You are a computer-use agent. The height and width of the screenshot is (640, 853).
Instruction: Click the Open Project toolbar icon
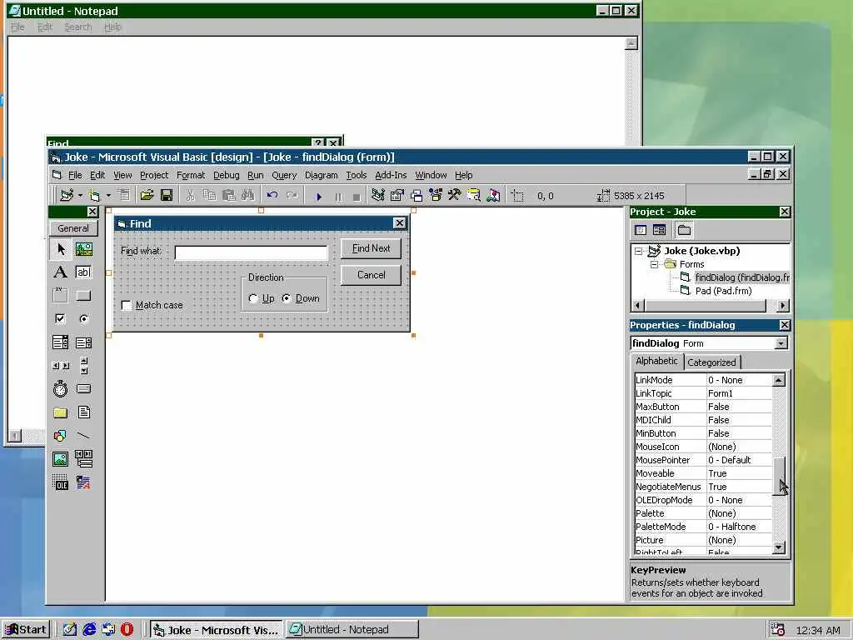tap(147, 195)
